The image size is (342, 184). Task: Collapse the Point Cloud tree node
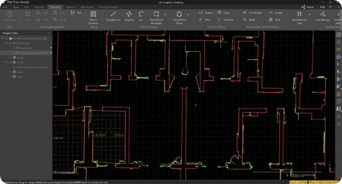click(6, 43)
